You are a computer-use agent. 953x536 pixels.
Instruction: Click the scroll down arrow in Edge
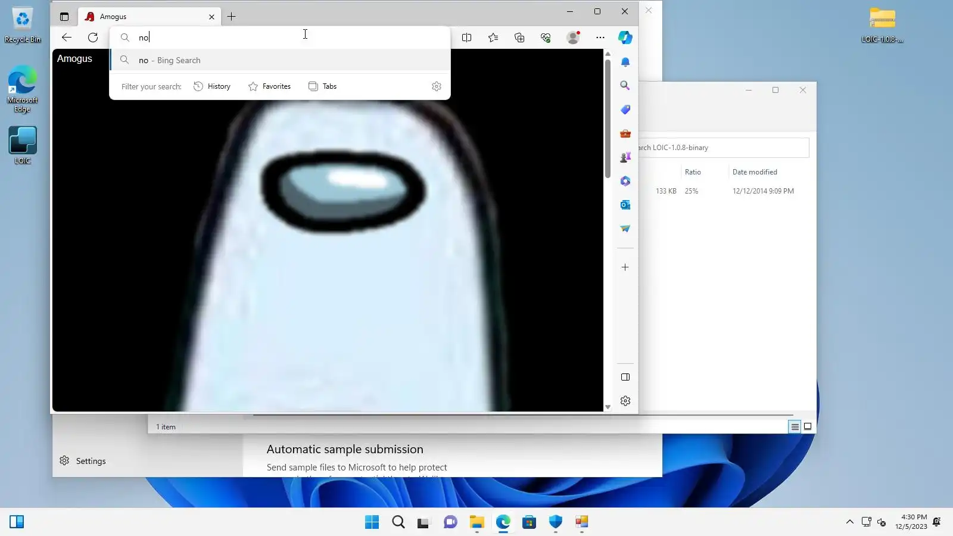[608, 407]
